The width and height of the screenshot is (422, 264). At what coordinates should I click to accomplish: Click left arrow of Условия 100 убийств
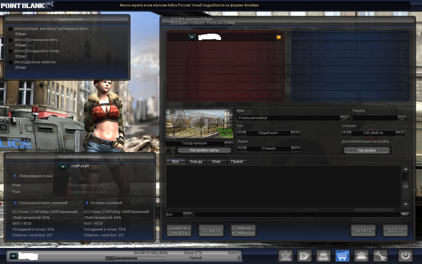tap(347, 133)
